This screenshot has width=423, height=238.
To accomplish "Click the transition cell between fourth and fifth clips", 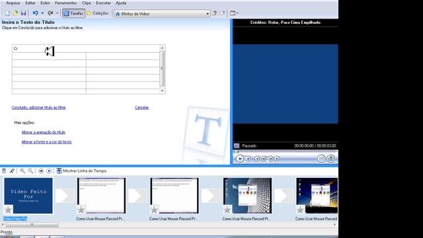I will pyautogui.click(x=284, y=196).
